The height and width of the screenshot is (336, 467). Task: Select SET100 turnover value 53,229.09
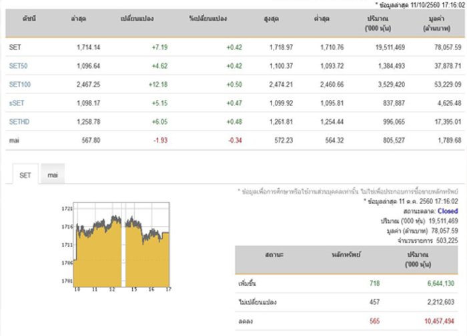click(448, 85)
